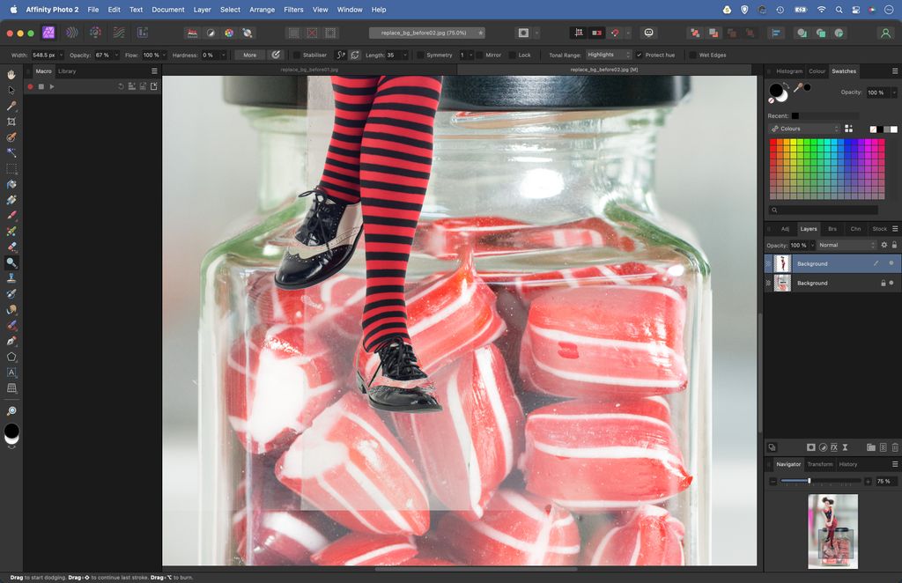Click Invert Selection icon in toolbar
This screenshot has height=583, width=902.
click(330, 33)
